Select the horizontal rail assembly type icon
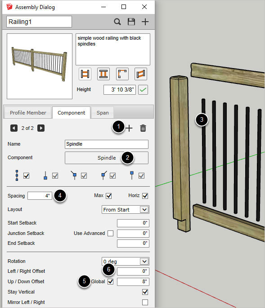The image size is (265, 308). [85, 74]
